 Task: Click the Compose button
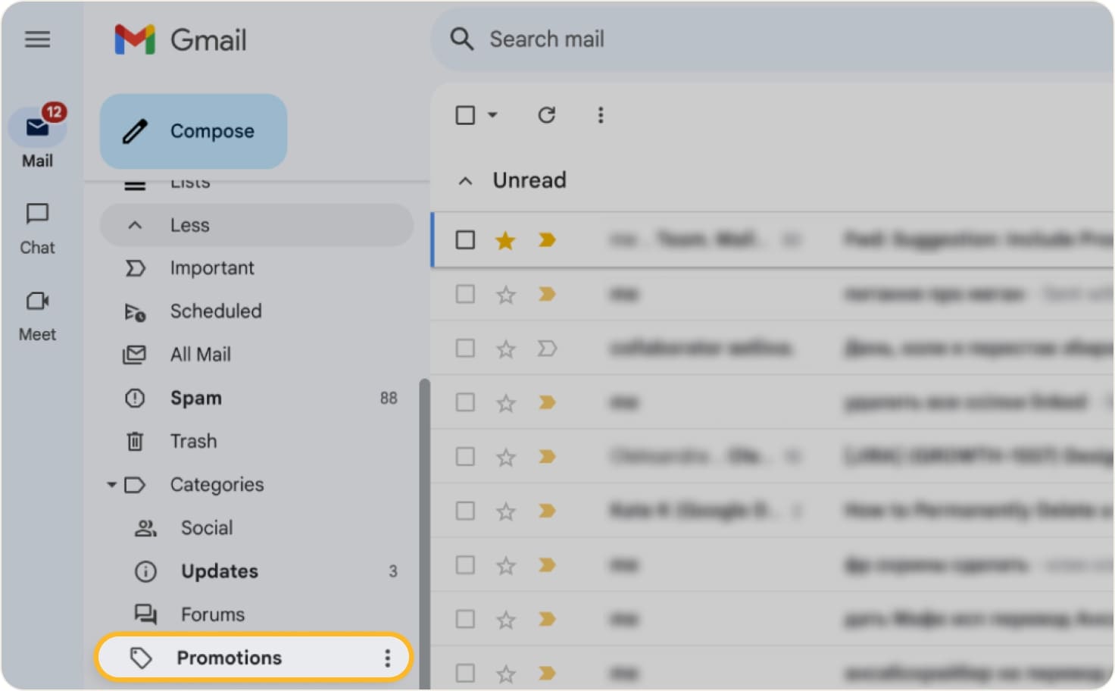[x=193, y=130]
